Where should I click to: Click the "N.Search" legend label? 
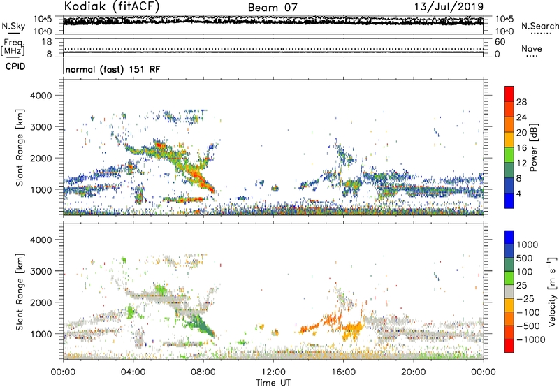click(x=539, y=26)
